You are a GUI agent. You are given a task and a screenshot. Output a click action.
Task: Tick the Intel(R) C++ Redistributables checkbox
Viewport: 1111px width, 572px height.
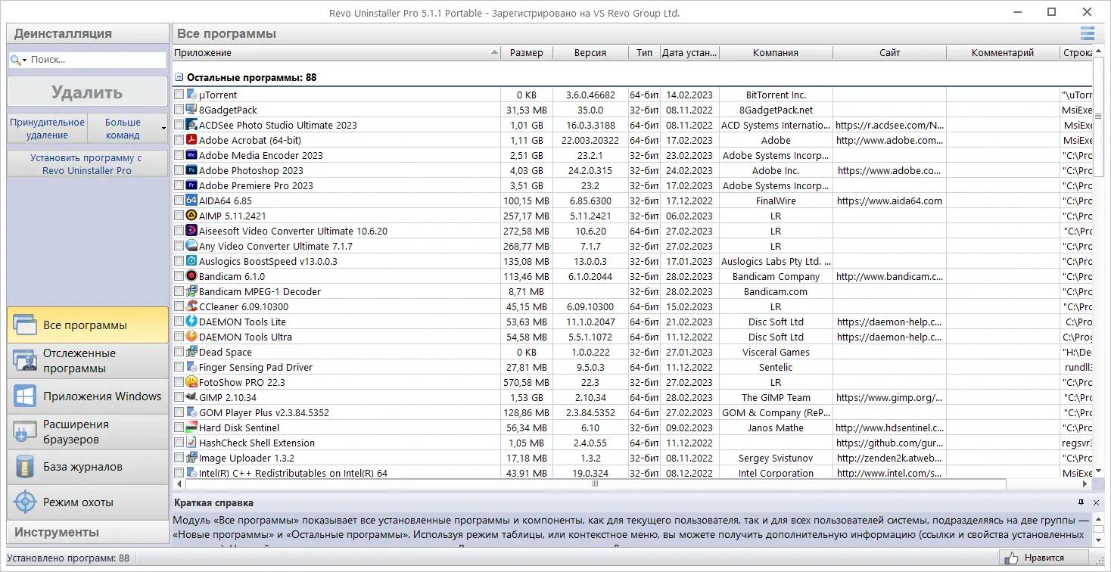pos(179,473)
